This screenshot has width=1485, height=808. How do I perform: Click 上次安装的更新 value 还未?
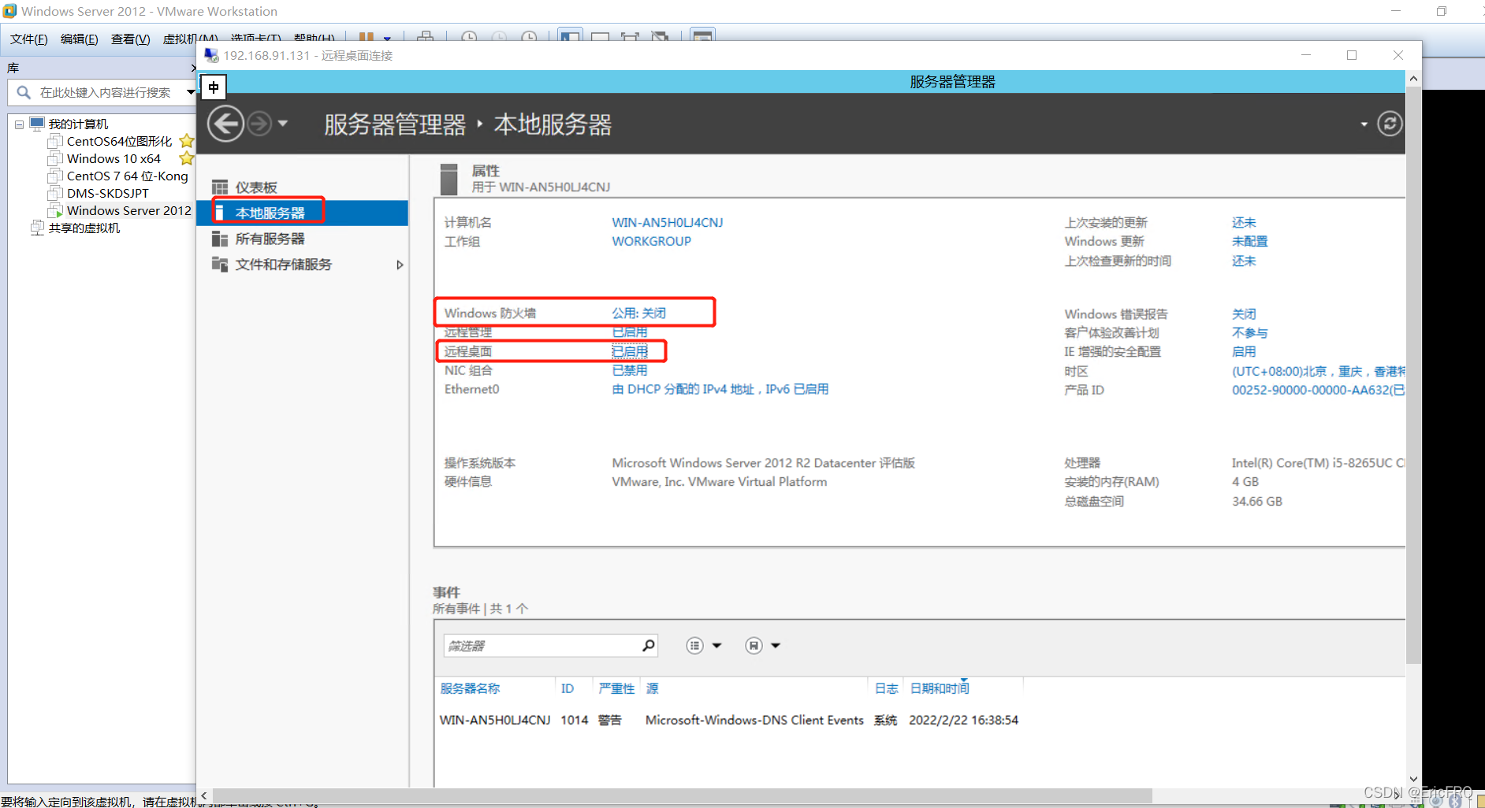(x=1244, y=222)
